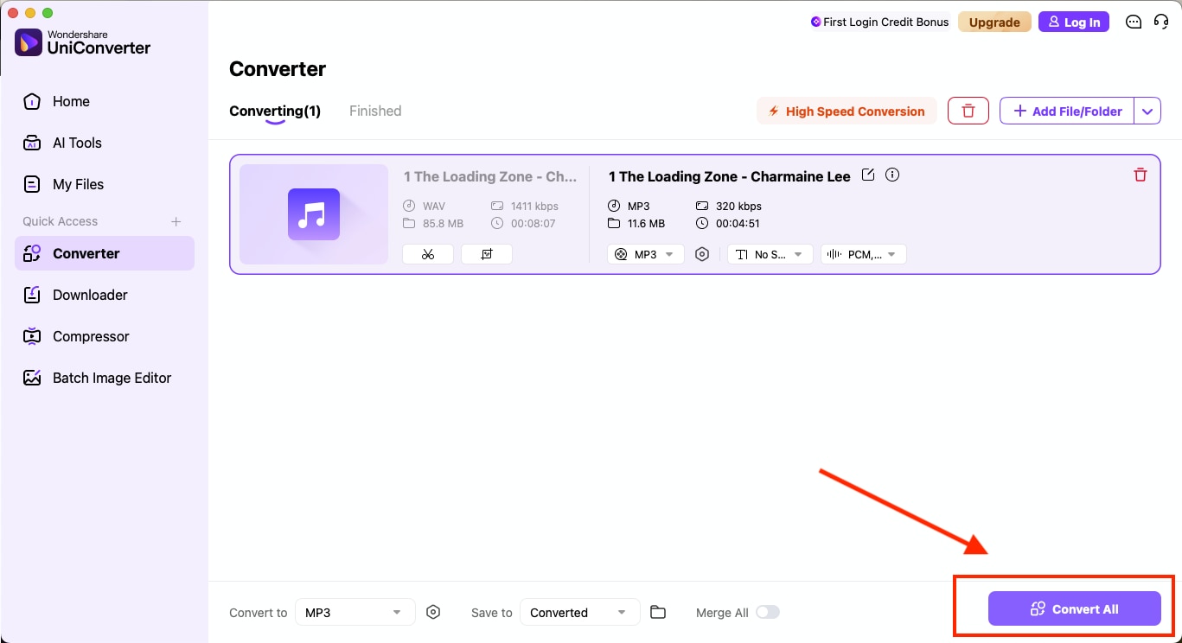The image size is (1182, 643).
Task: Open Batch Image Editor from sidebar
Action: click(111, 378)
